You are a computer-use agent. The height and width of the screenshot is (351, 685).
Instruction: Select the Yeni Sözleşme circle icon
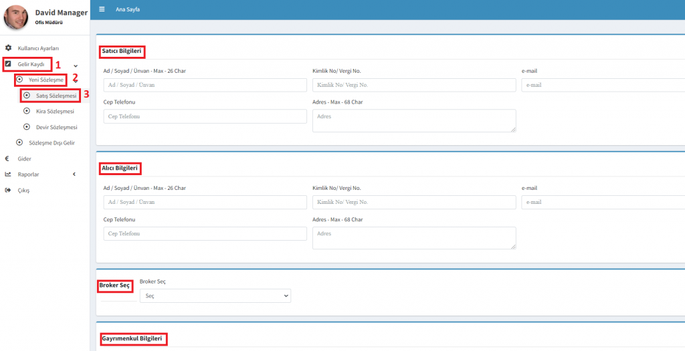19,80
